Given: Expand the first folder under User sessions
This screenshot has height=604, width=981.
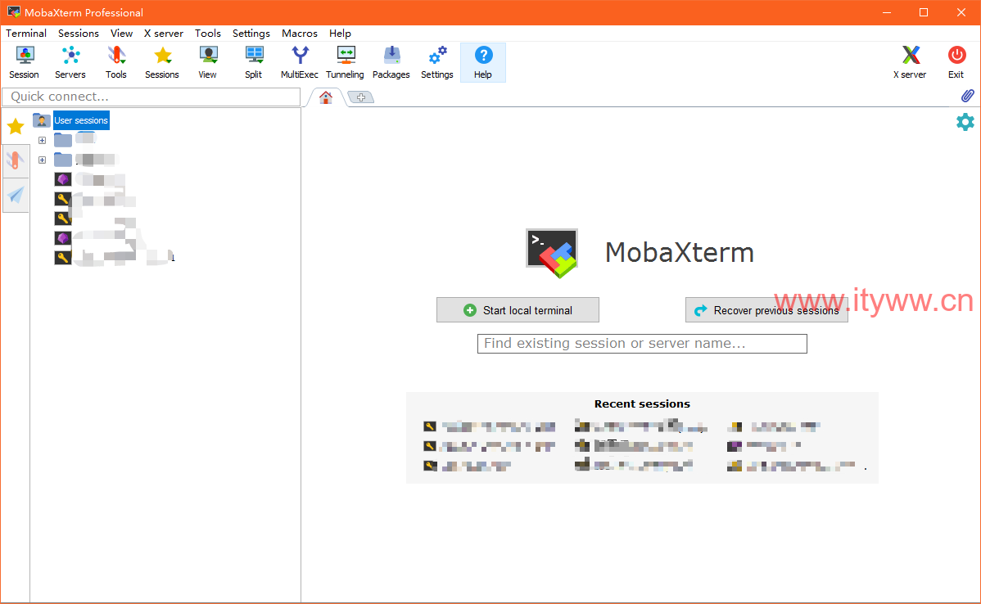Looking at the screenshot, I should coord(42,141).
